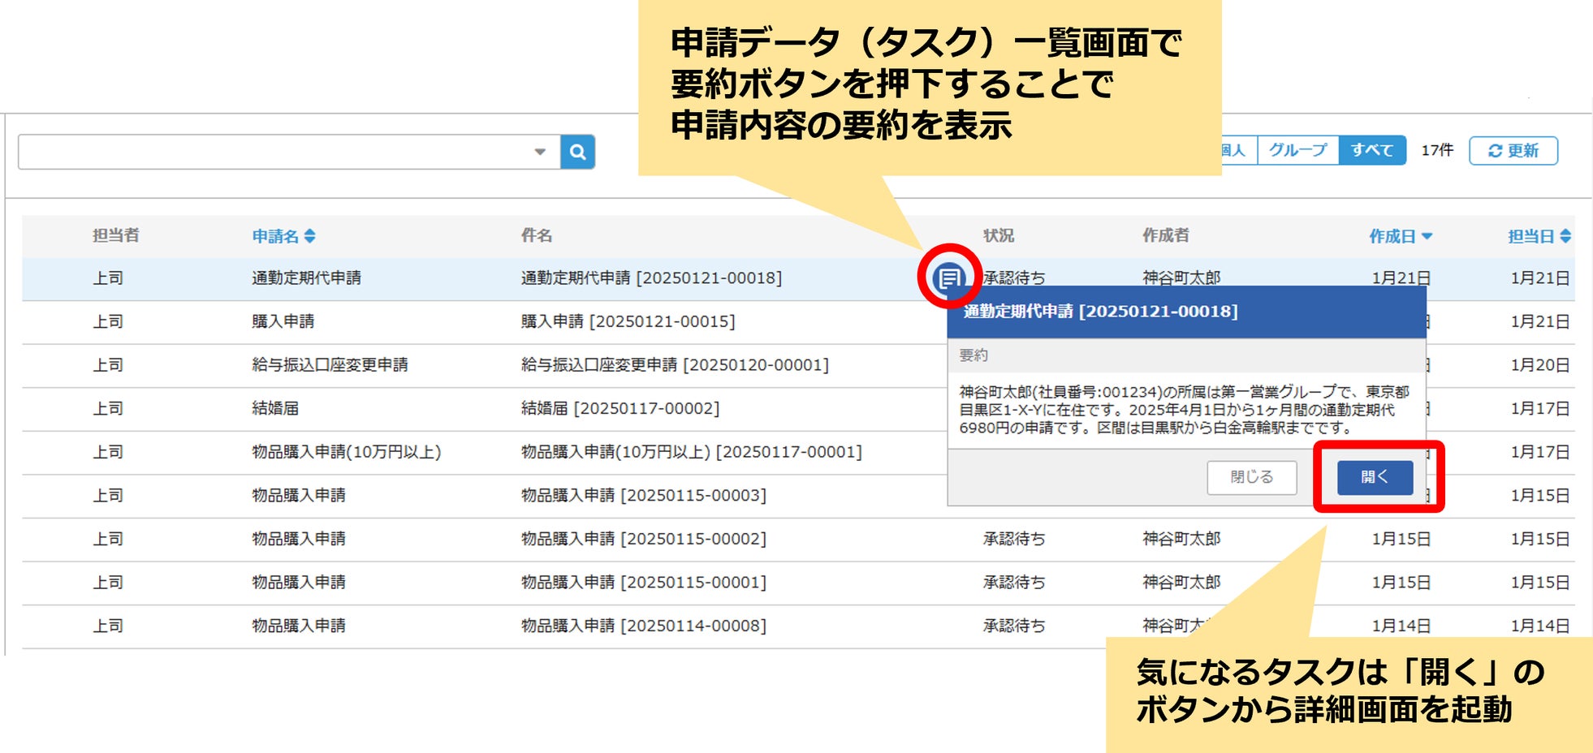Click the 更新 refresh button

[x=1513, y=150]
